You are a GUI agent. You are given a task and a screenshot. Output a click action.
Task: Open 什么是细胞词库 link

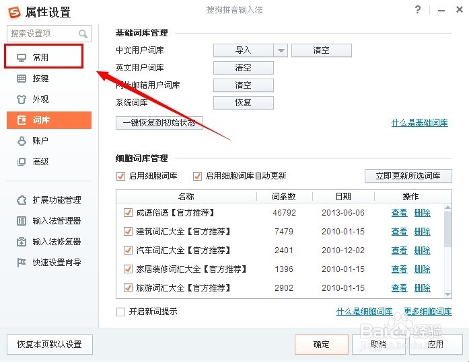tap(364, 312)
